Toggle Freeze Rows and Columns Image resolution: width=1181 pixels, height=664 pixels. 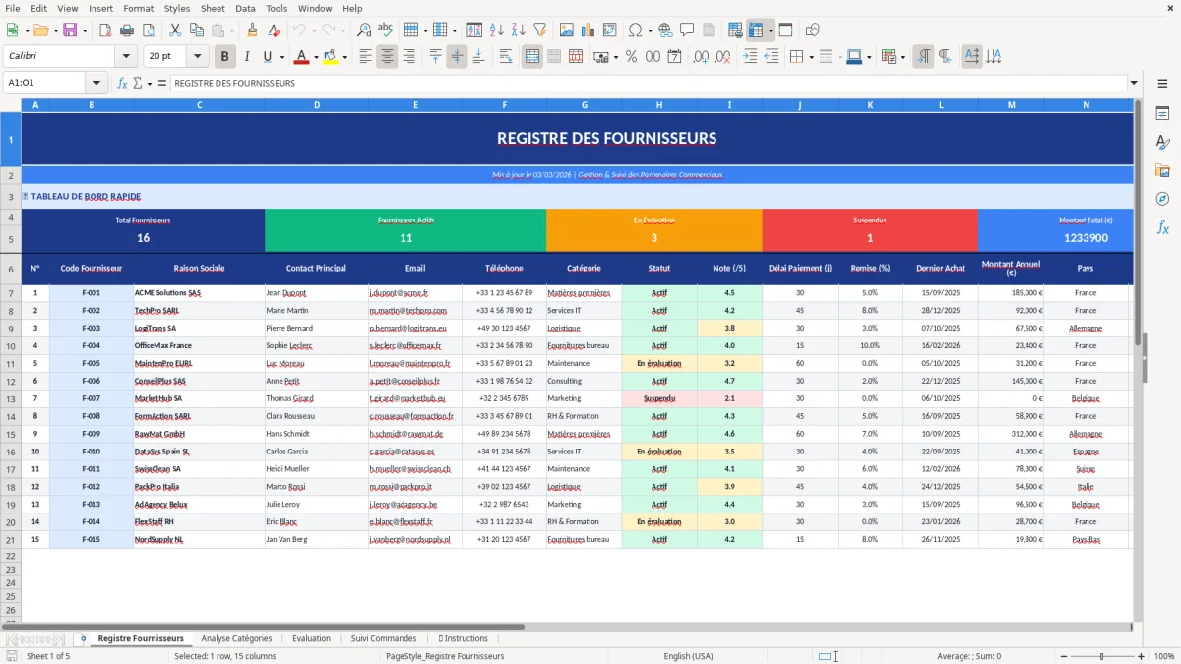[x=757, y=30]
